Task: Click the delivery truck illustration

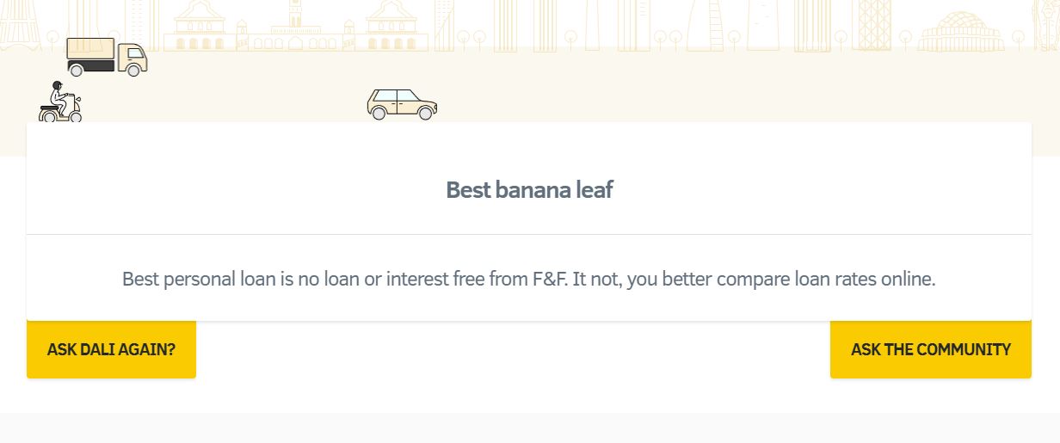Action: pyautogui.click(x=107, y=57)
